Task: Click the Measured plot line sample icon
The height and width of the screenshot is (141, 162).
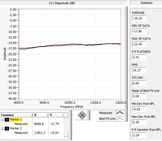Action: point(120,113)
